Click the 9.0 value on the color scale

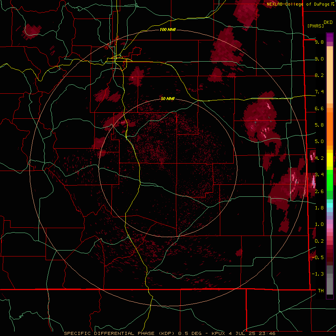319,59
